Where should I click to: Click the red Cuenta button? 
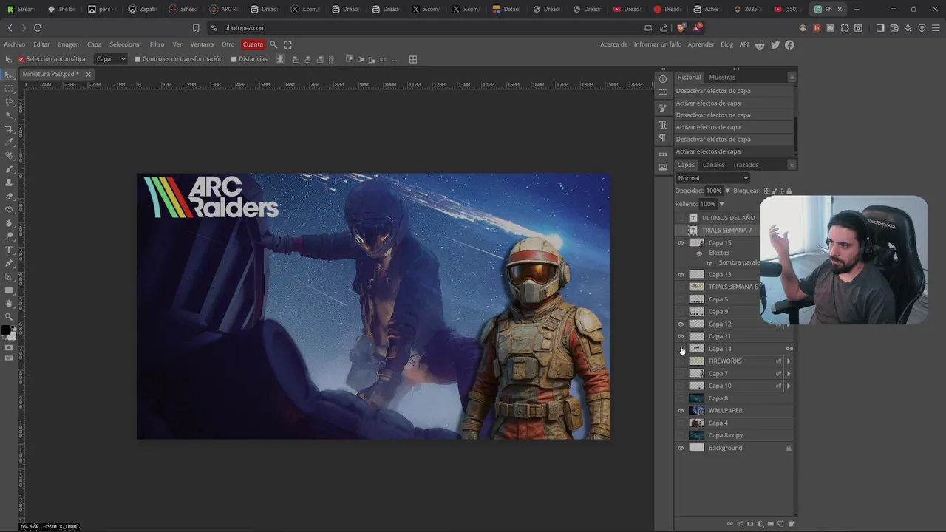click(x=253, y=44)
